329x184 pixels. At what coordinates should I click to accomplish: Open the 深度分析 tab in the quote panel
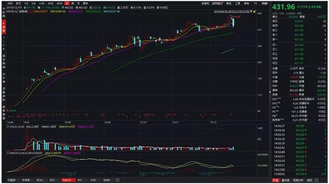point(298,180)
